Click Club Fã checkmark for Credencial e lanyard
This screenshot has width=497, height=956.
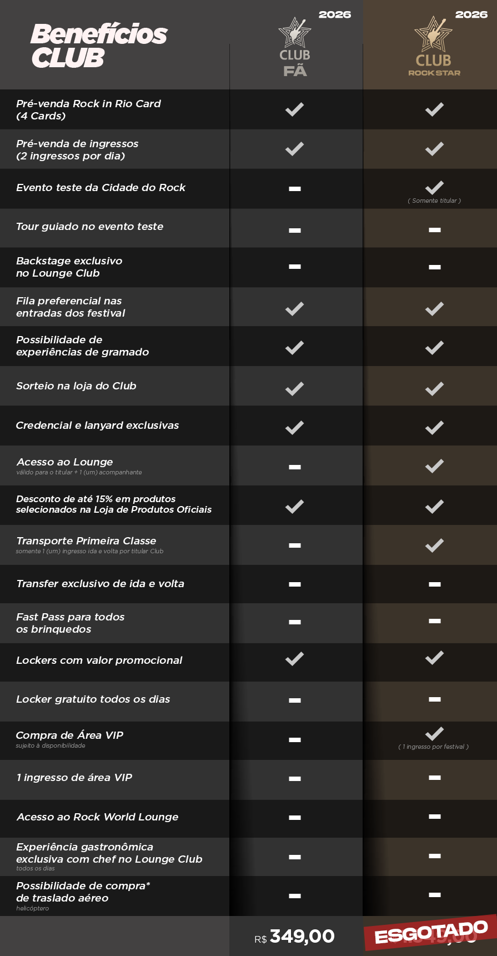pos(294,428)
